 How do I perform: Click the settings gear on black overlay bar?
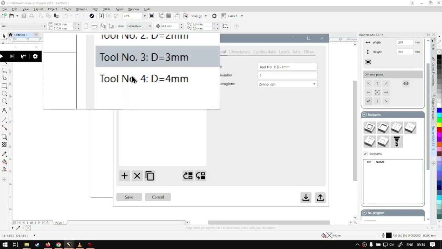coord(35,56)
